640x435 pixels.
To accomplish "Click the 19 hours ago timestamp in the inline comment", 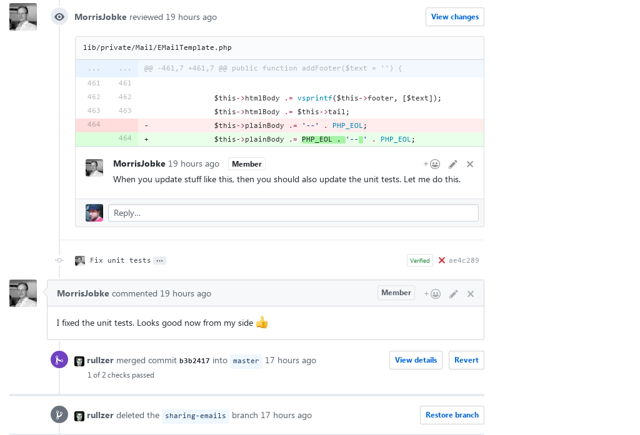I will [194, 164].
